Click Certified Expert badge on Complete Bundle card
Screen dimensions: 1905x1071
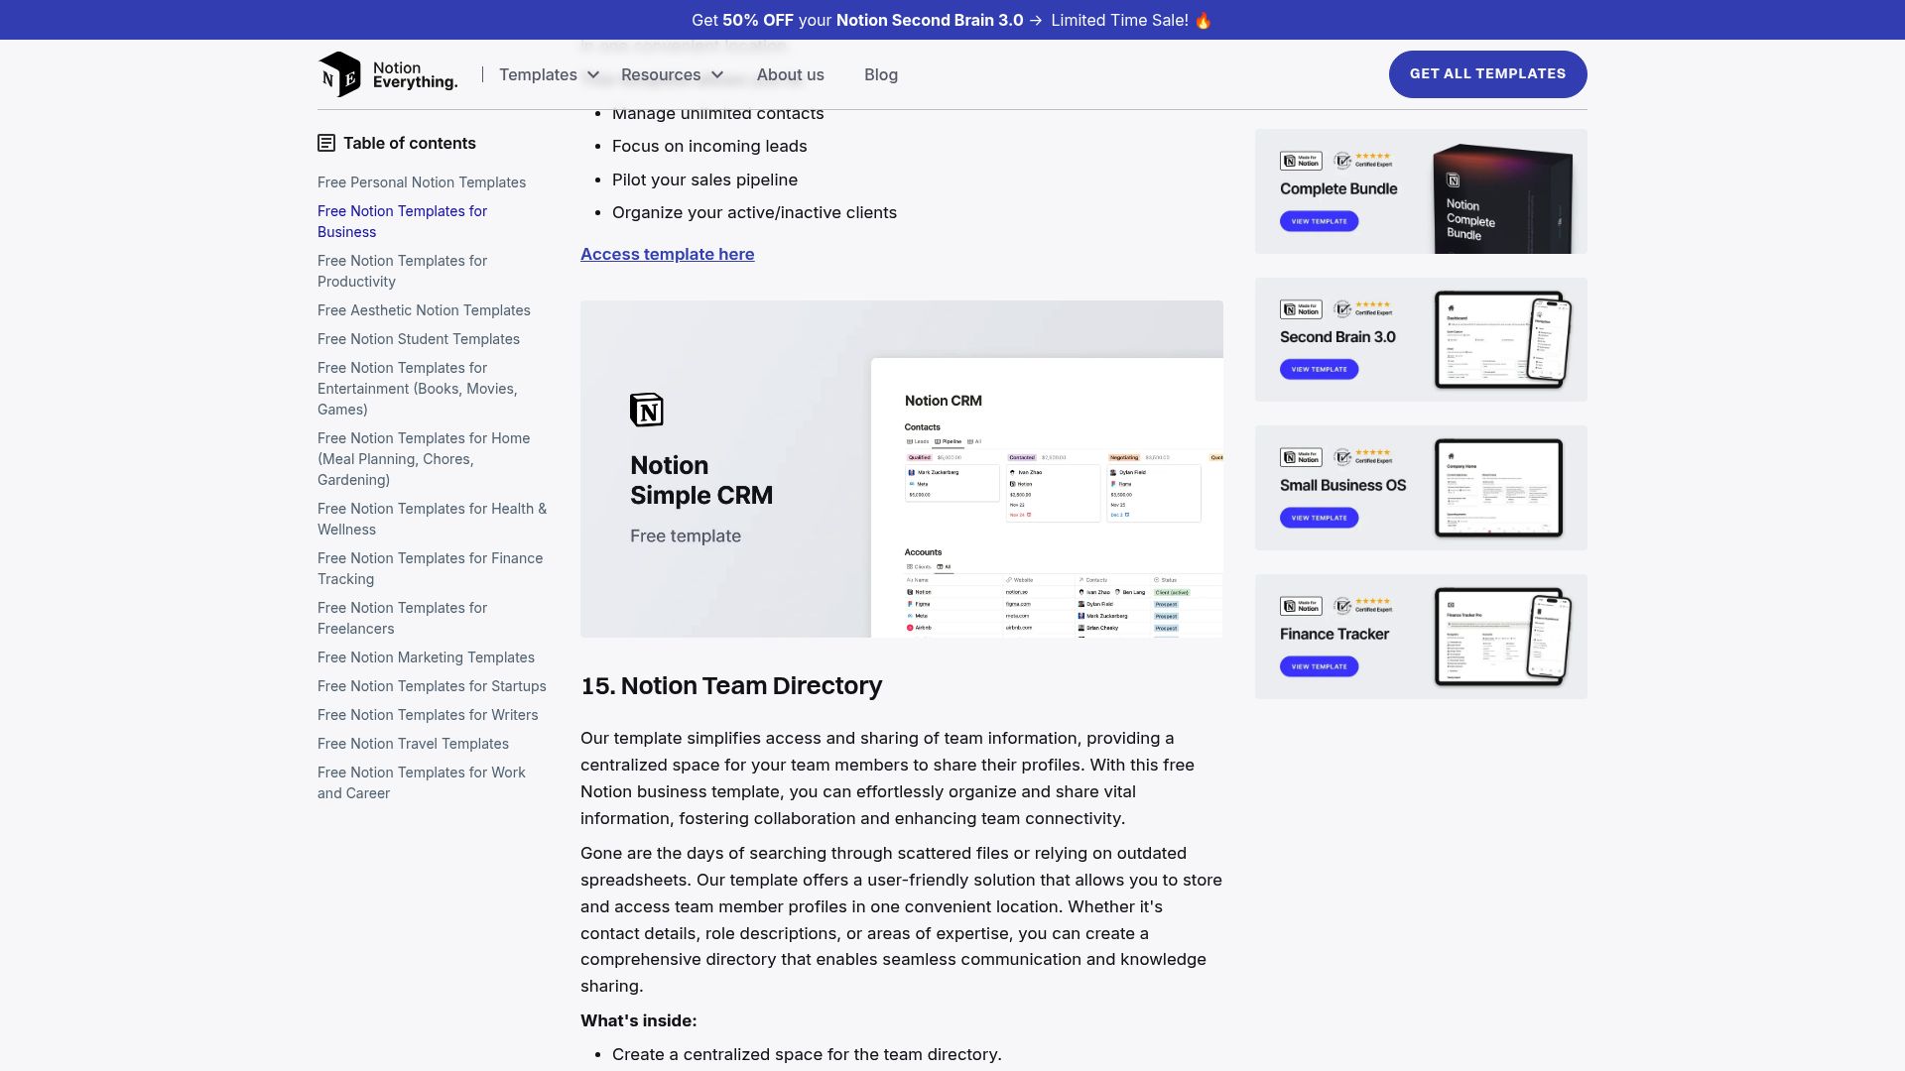tap(1363, 160)
